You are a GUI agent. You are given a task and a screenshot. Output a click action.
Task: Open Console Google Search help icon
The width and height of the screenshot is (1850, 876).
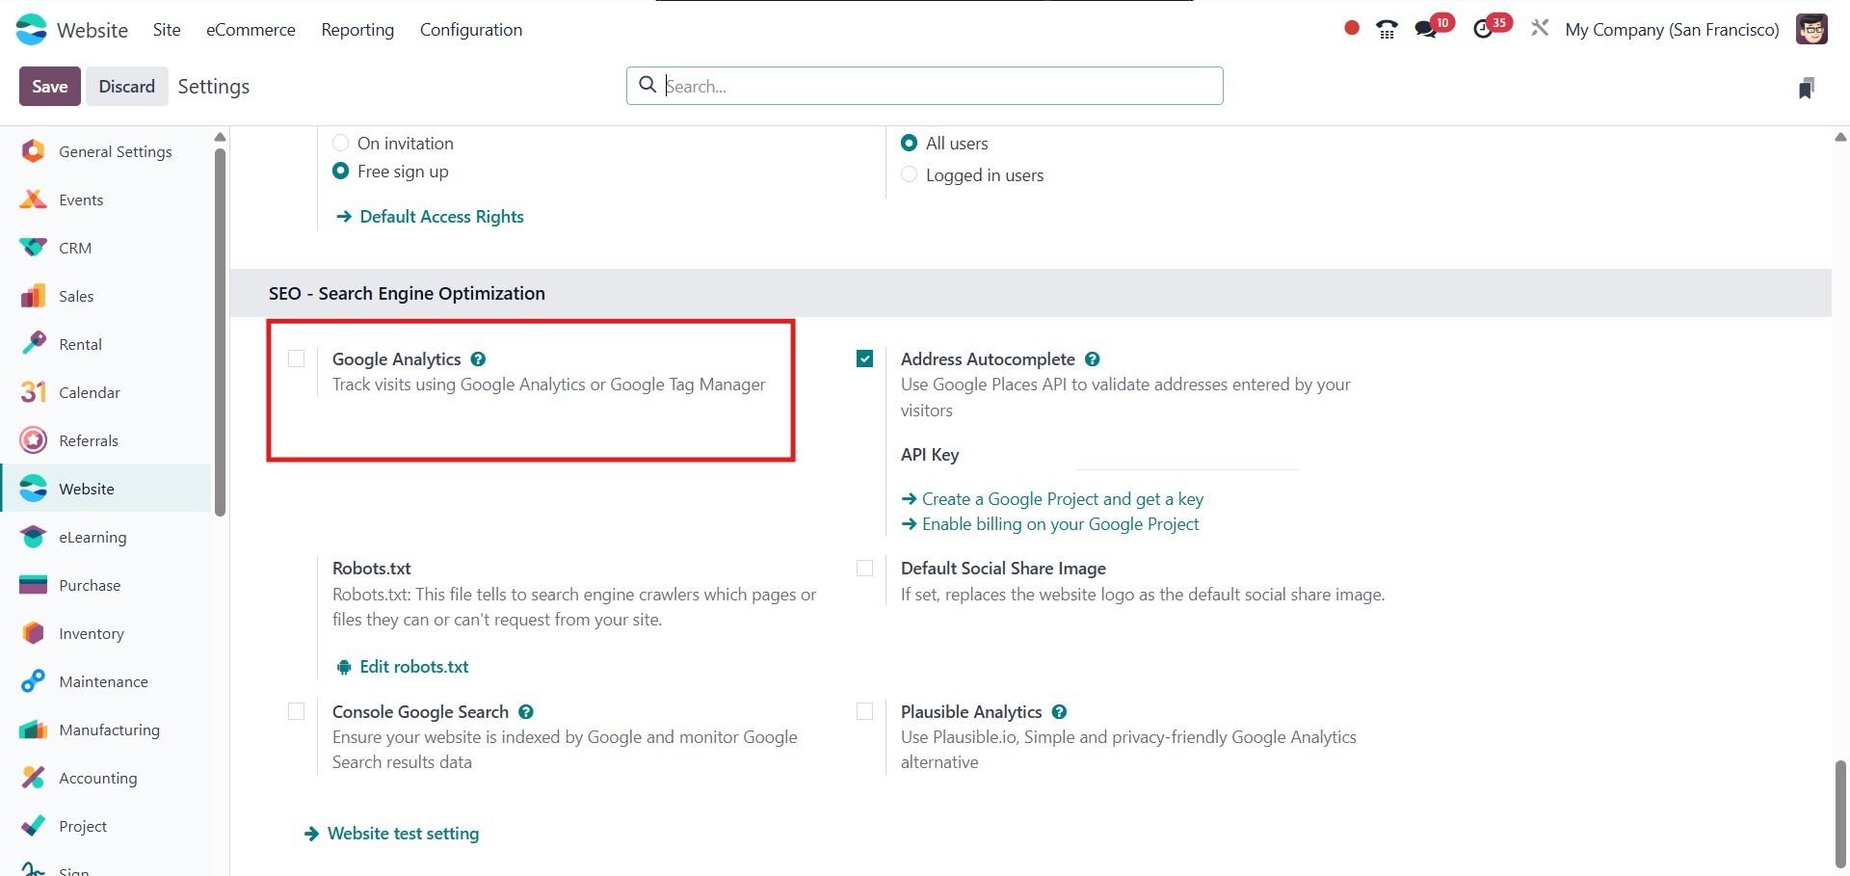point(526,712)
